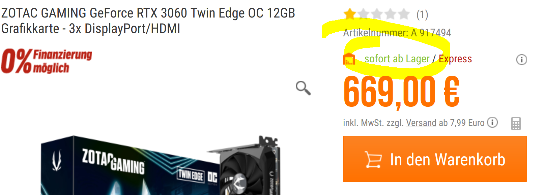Viewport: 544px width, 195px height.
Task: Open the review count (1)
Action: [x=422, y=14]
